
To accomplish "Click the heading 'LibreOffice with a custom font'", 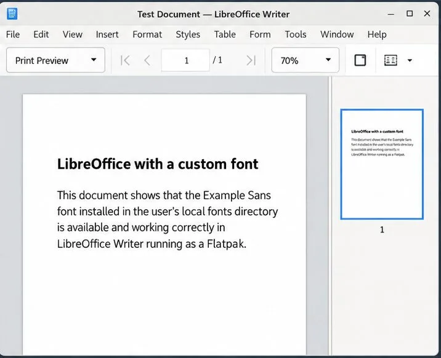I will tap(158, 164).
